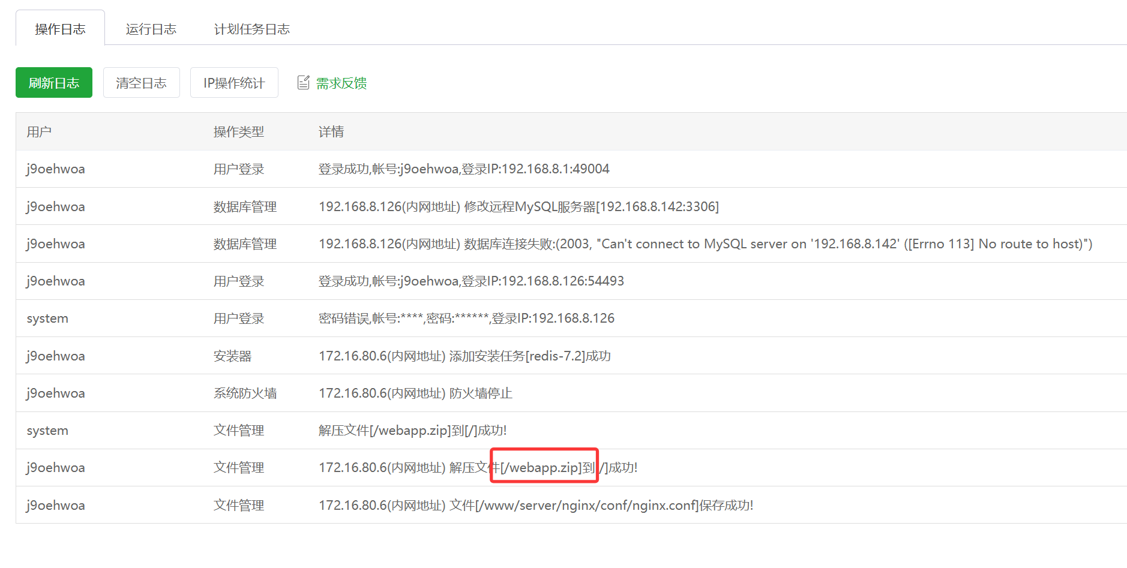Switch to the 计划任务日志 tab
1127x568 pixels.
tap(252, 29)
